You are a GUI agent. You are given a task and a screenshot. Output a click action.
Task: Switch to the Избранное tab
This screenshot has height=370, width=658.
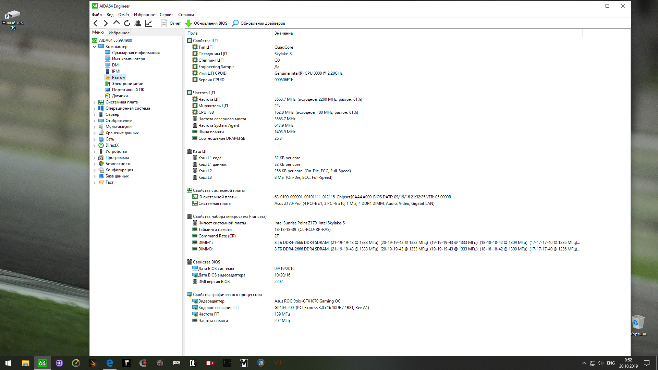(x=119, y=33)
